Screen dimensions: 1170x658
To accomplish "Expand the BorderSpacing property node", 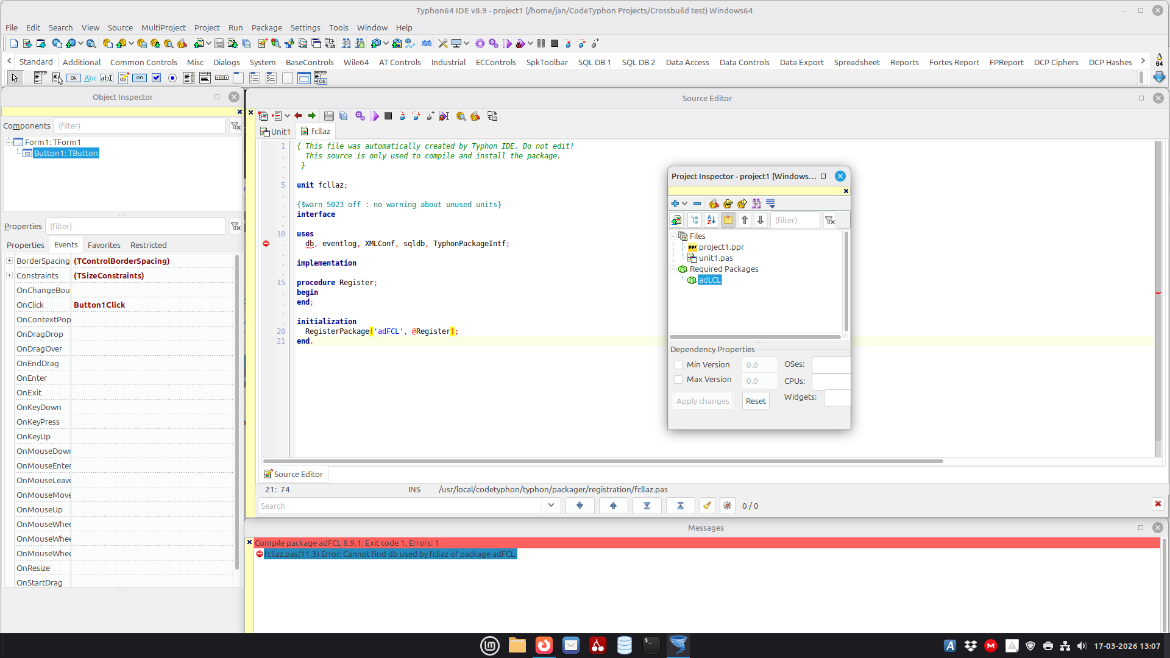I will click(9, 261).
